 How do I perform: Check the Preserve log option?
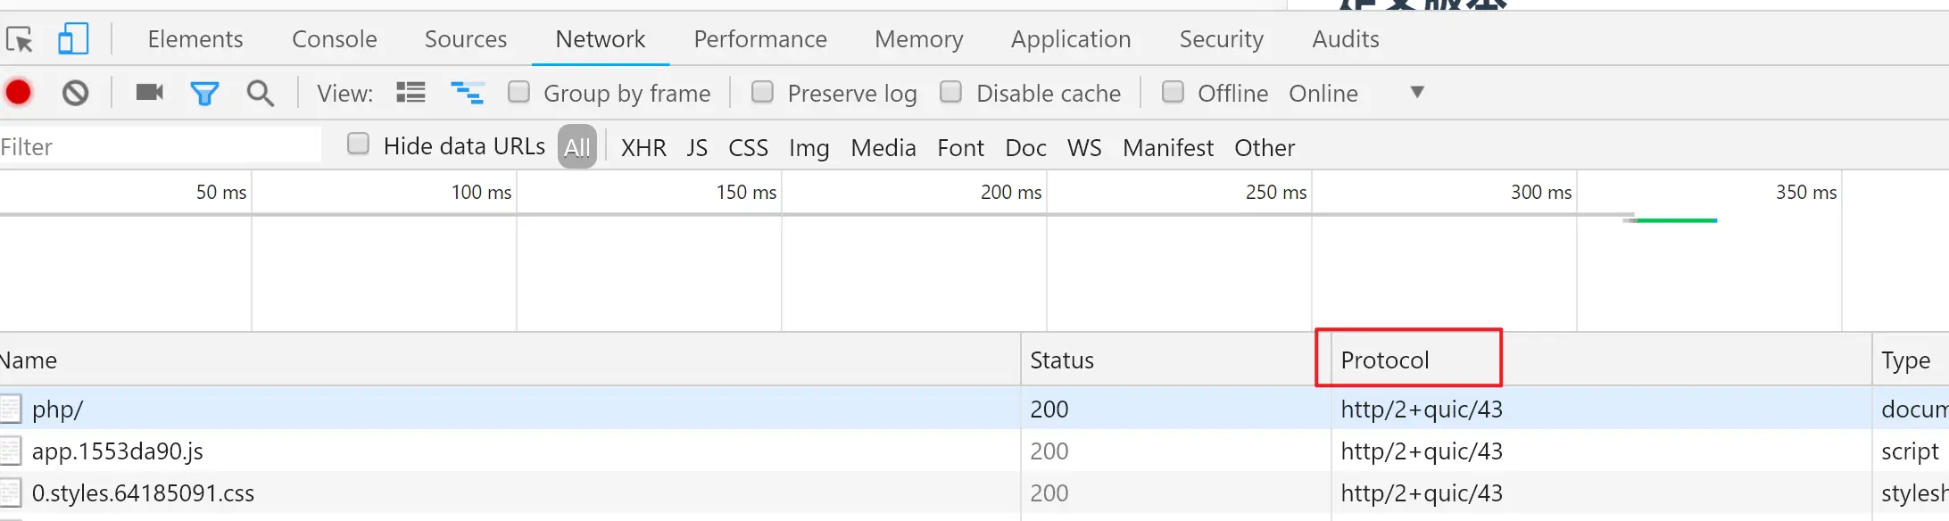[762, 92]
